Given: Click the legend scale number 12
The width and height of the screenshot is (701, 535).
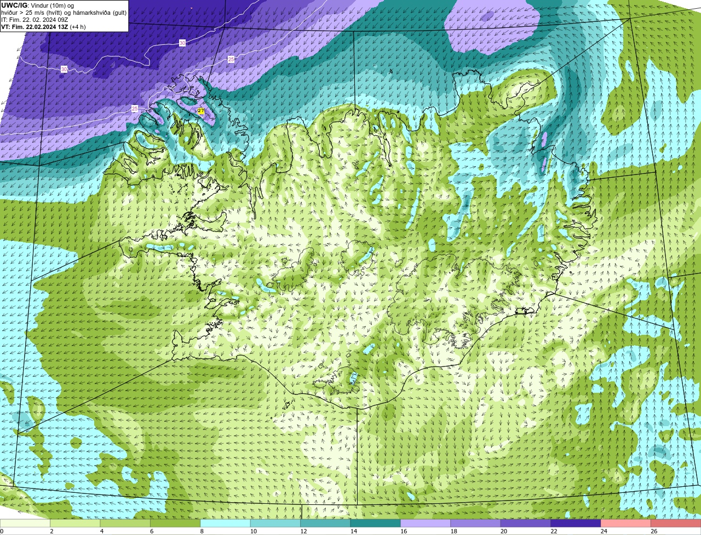Looking at the screenshot, I should coord(304,531).
